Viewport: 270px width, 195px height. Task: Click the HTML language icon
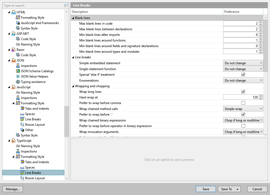point(13,12)
